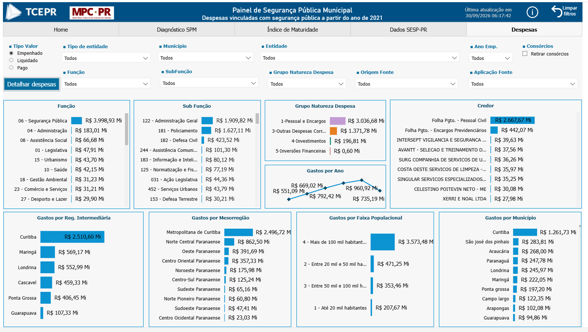The image size is (588, 332).
Task: Click the INTERSEPT VIGILANCIA E SEGURANCA creditor
Action: pos(460,140)
